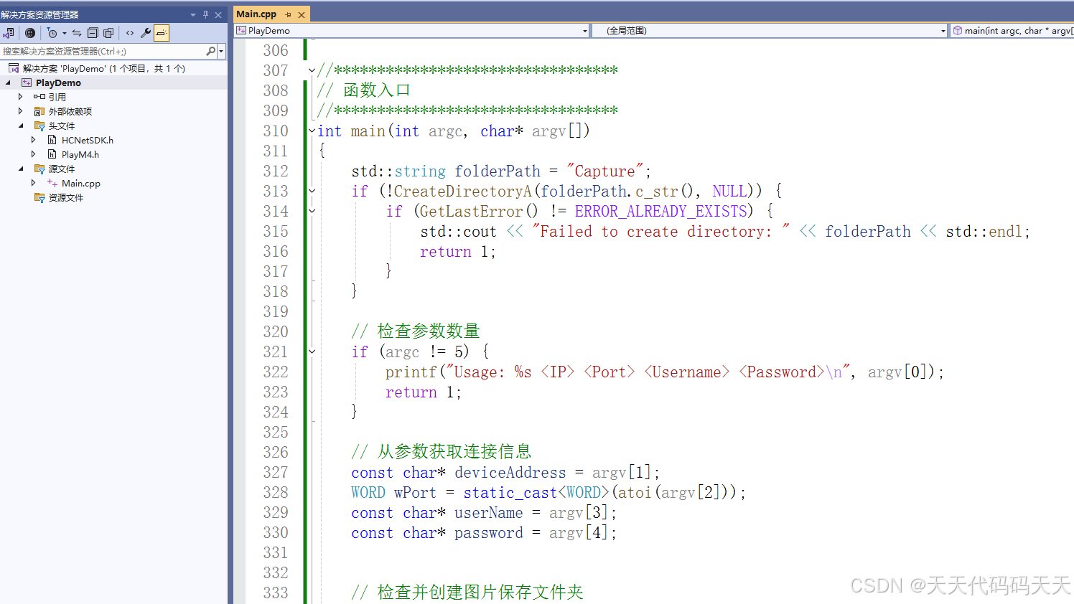Select the solution 'PlayDemo' root node
The image size is (1074, 604).
pyautogui.click(x=104, y=68)
